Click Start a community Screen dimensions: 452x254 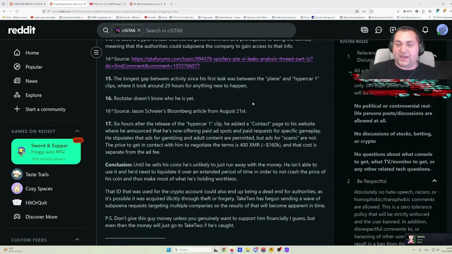(46, 109)
